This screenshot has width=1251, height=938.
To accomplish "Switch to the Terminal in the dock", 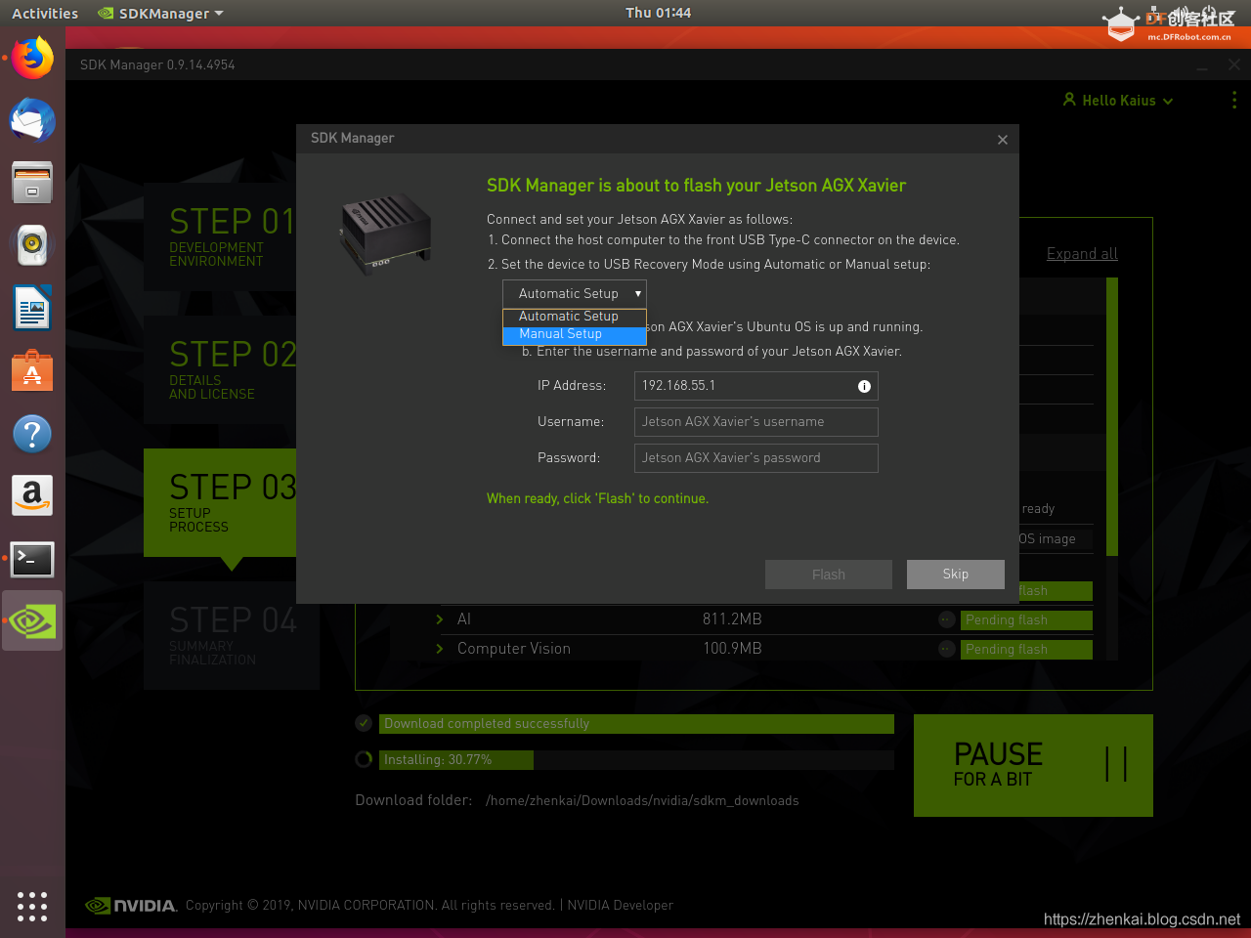I will (32, 559).
